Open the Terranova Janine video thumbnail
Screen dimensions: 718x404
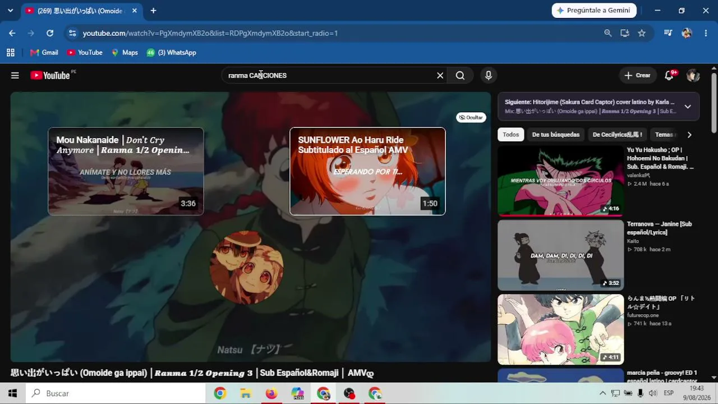561,255
